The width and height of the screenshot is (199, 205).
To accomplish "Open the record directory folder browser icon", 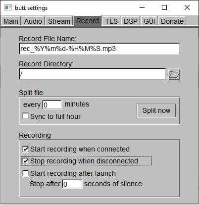I will [174, 74].
